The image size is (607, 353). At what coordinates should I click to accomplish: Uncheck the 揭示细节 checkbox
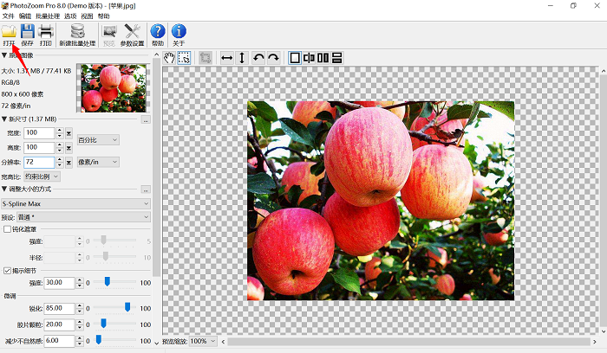pos(8,271)
